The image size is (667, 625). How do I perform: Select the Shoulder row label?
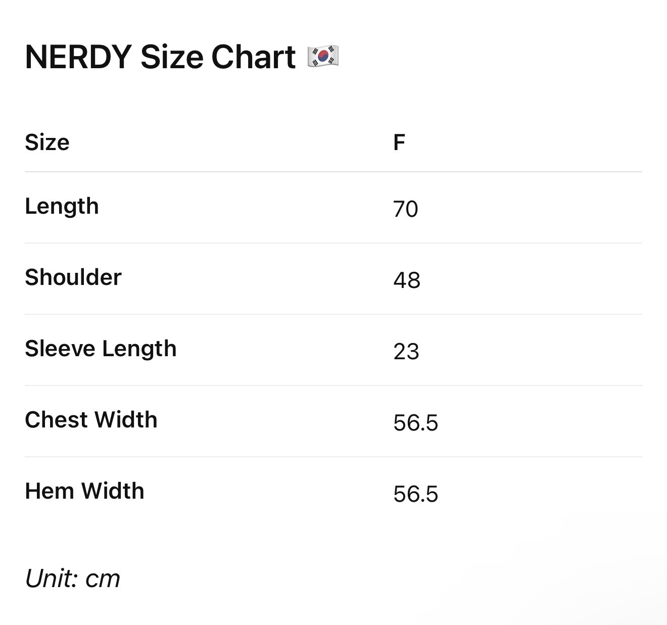click(x=73, y=277)
